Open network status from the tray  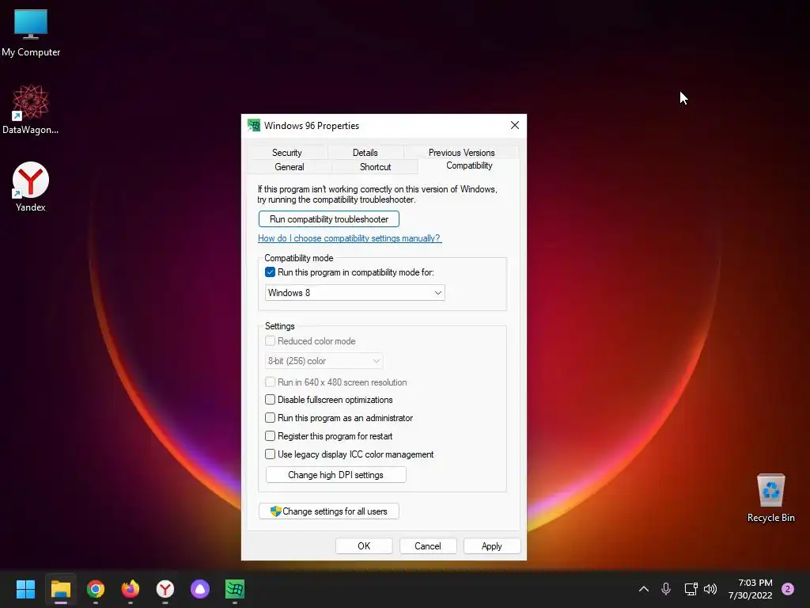[x=691, y=589]
